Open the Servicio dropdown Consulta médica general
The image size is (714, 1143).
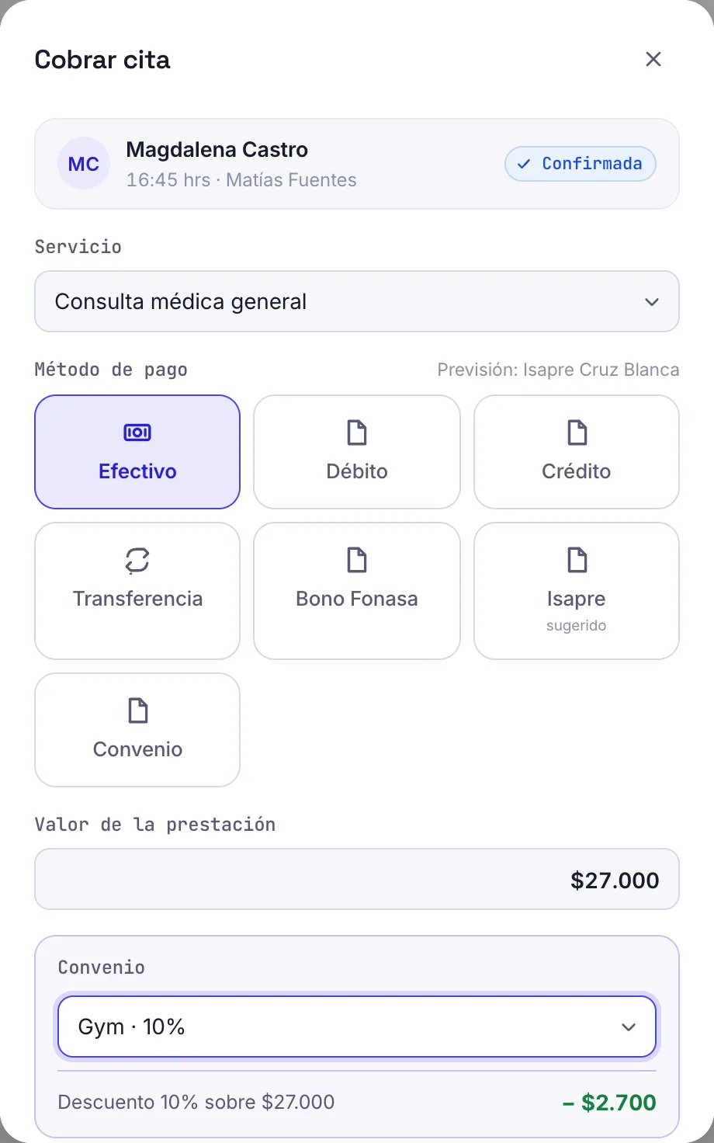click(357, 301)
